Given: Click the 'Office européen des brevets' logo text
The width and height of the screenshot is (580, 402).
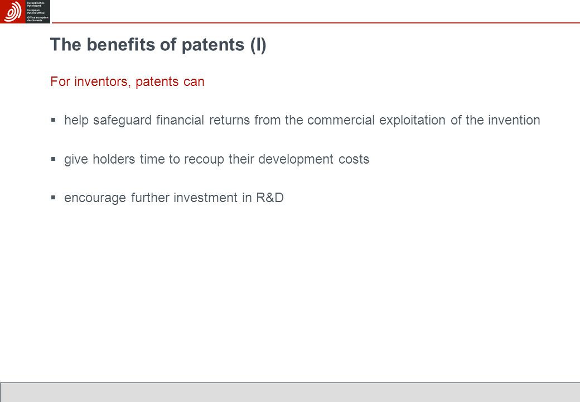Looking at the screenshot, I should tap(37, 18).
